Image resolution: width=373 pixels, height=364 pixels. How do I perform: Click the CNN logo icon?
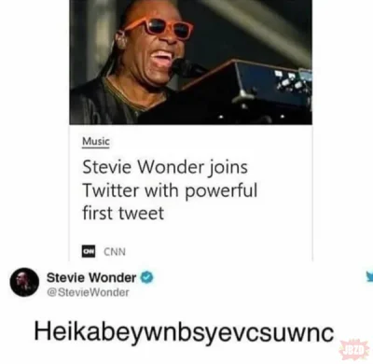(x=89, y=251)
